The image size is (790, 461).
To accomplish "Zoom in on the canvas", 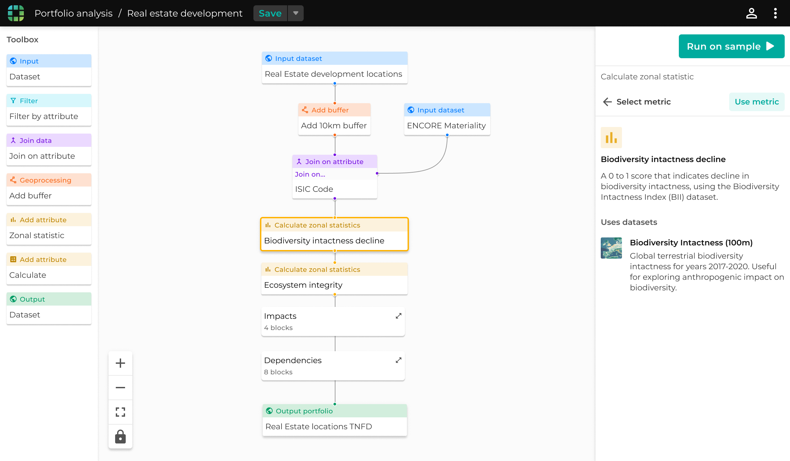I will [x=120, y=363].
